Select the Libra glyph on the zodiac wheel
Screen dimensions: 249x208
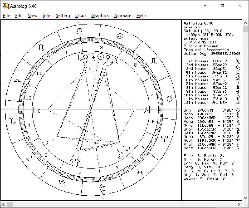coord(17,81)
